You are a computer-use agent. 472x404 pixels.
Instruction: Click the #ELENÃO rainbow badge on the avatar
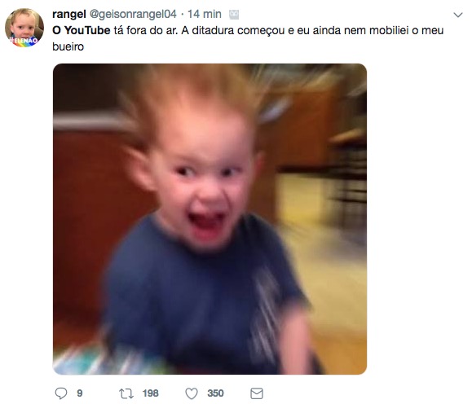24,42
